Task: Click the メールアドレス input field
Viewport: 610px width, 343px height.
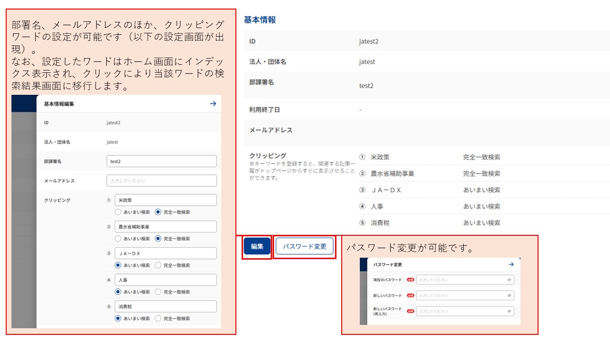Action: (x=162, y=181)
